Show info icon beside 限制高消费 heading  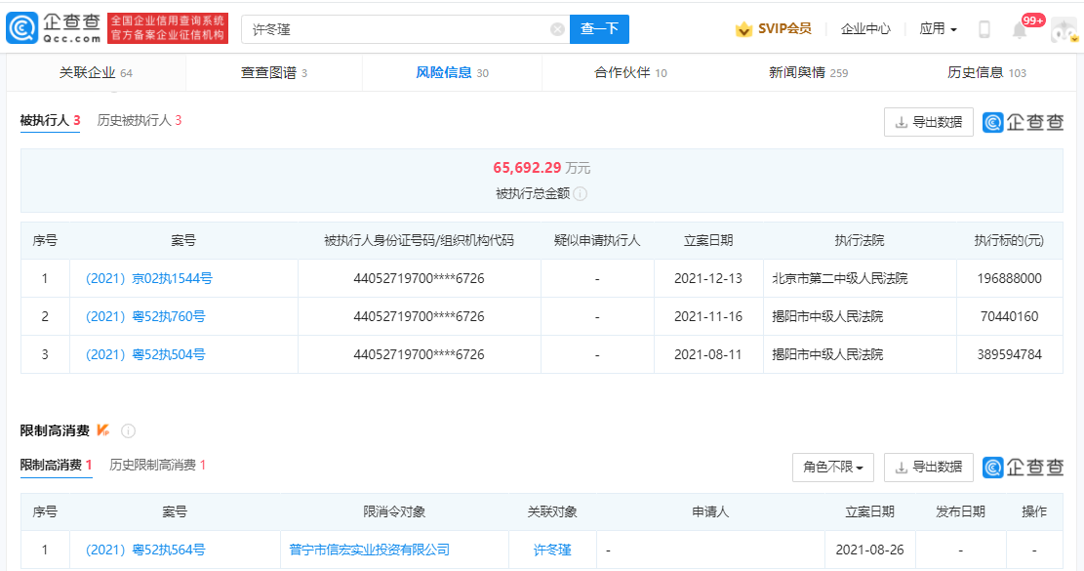128,431
